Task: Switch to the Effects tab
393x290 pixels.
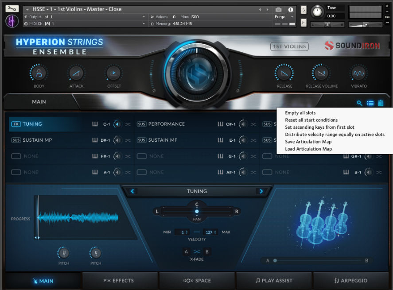Action: 120,280
